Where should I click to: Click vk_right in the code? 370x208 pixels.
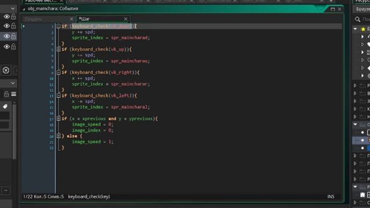pos(121,72)
